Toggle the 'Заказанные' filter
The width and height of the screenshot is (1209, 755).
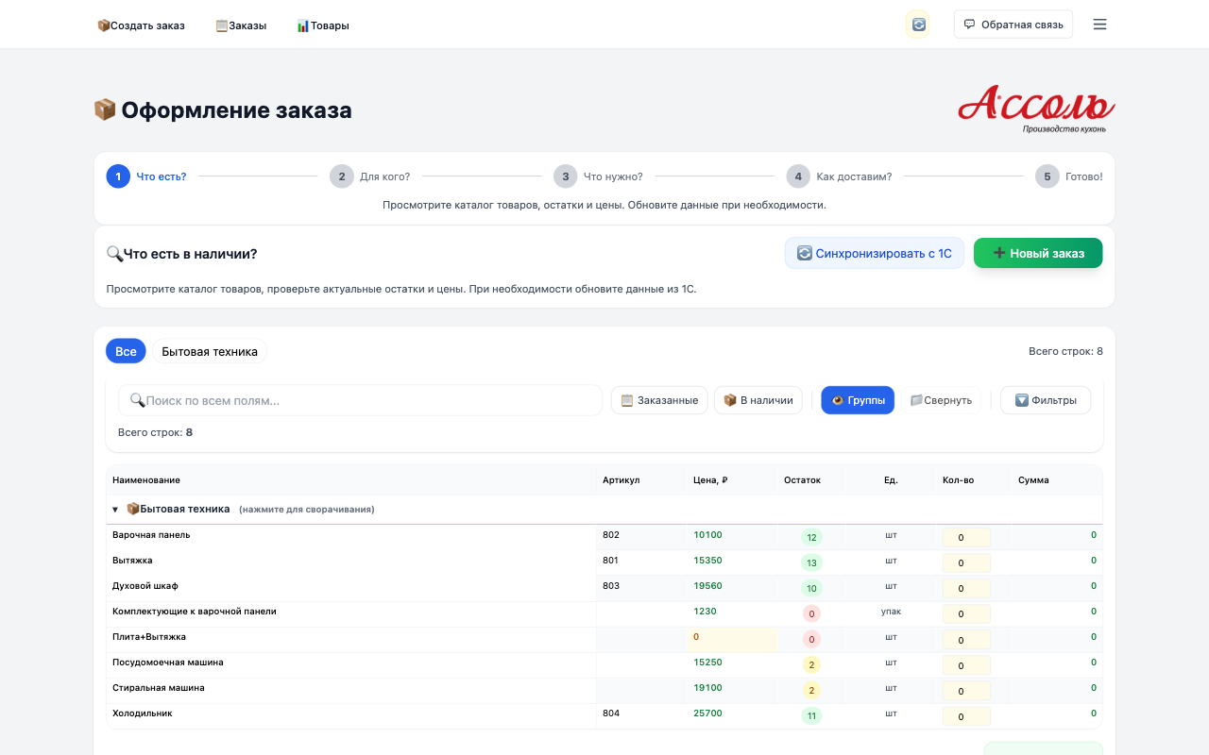coord(659,400)
